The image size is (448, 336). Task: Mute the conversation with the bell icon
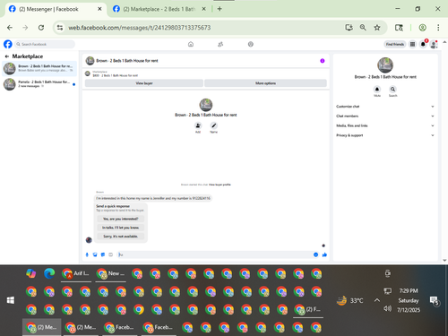377,89
